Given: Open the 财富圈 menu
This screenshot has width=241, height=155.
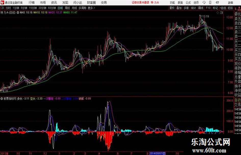Looking at the screenshot, I should tap(91, 3).
